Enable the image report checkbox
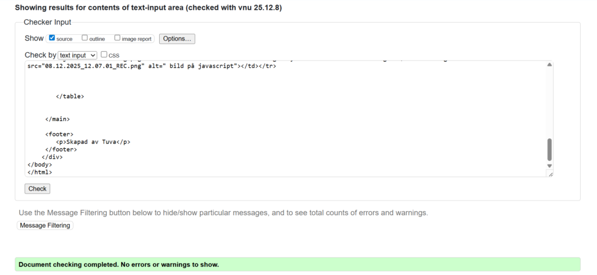Screen dimensions: 597x275 118,38
